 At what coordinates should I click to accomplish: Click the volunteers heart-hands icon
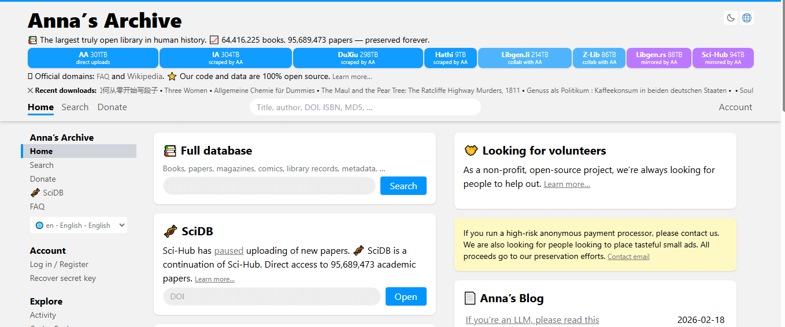[x=471, y=151]
